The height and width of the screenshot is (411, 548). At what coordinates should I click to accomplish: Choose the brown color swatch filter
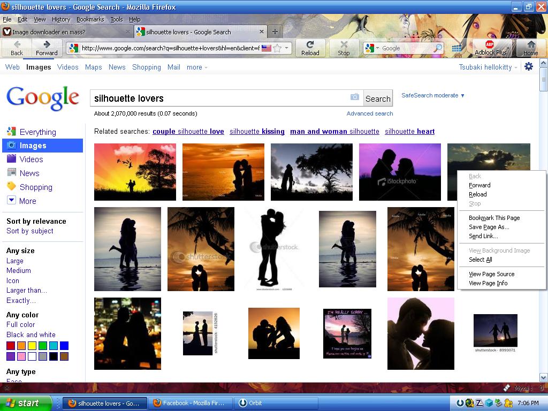coord(64,356)
